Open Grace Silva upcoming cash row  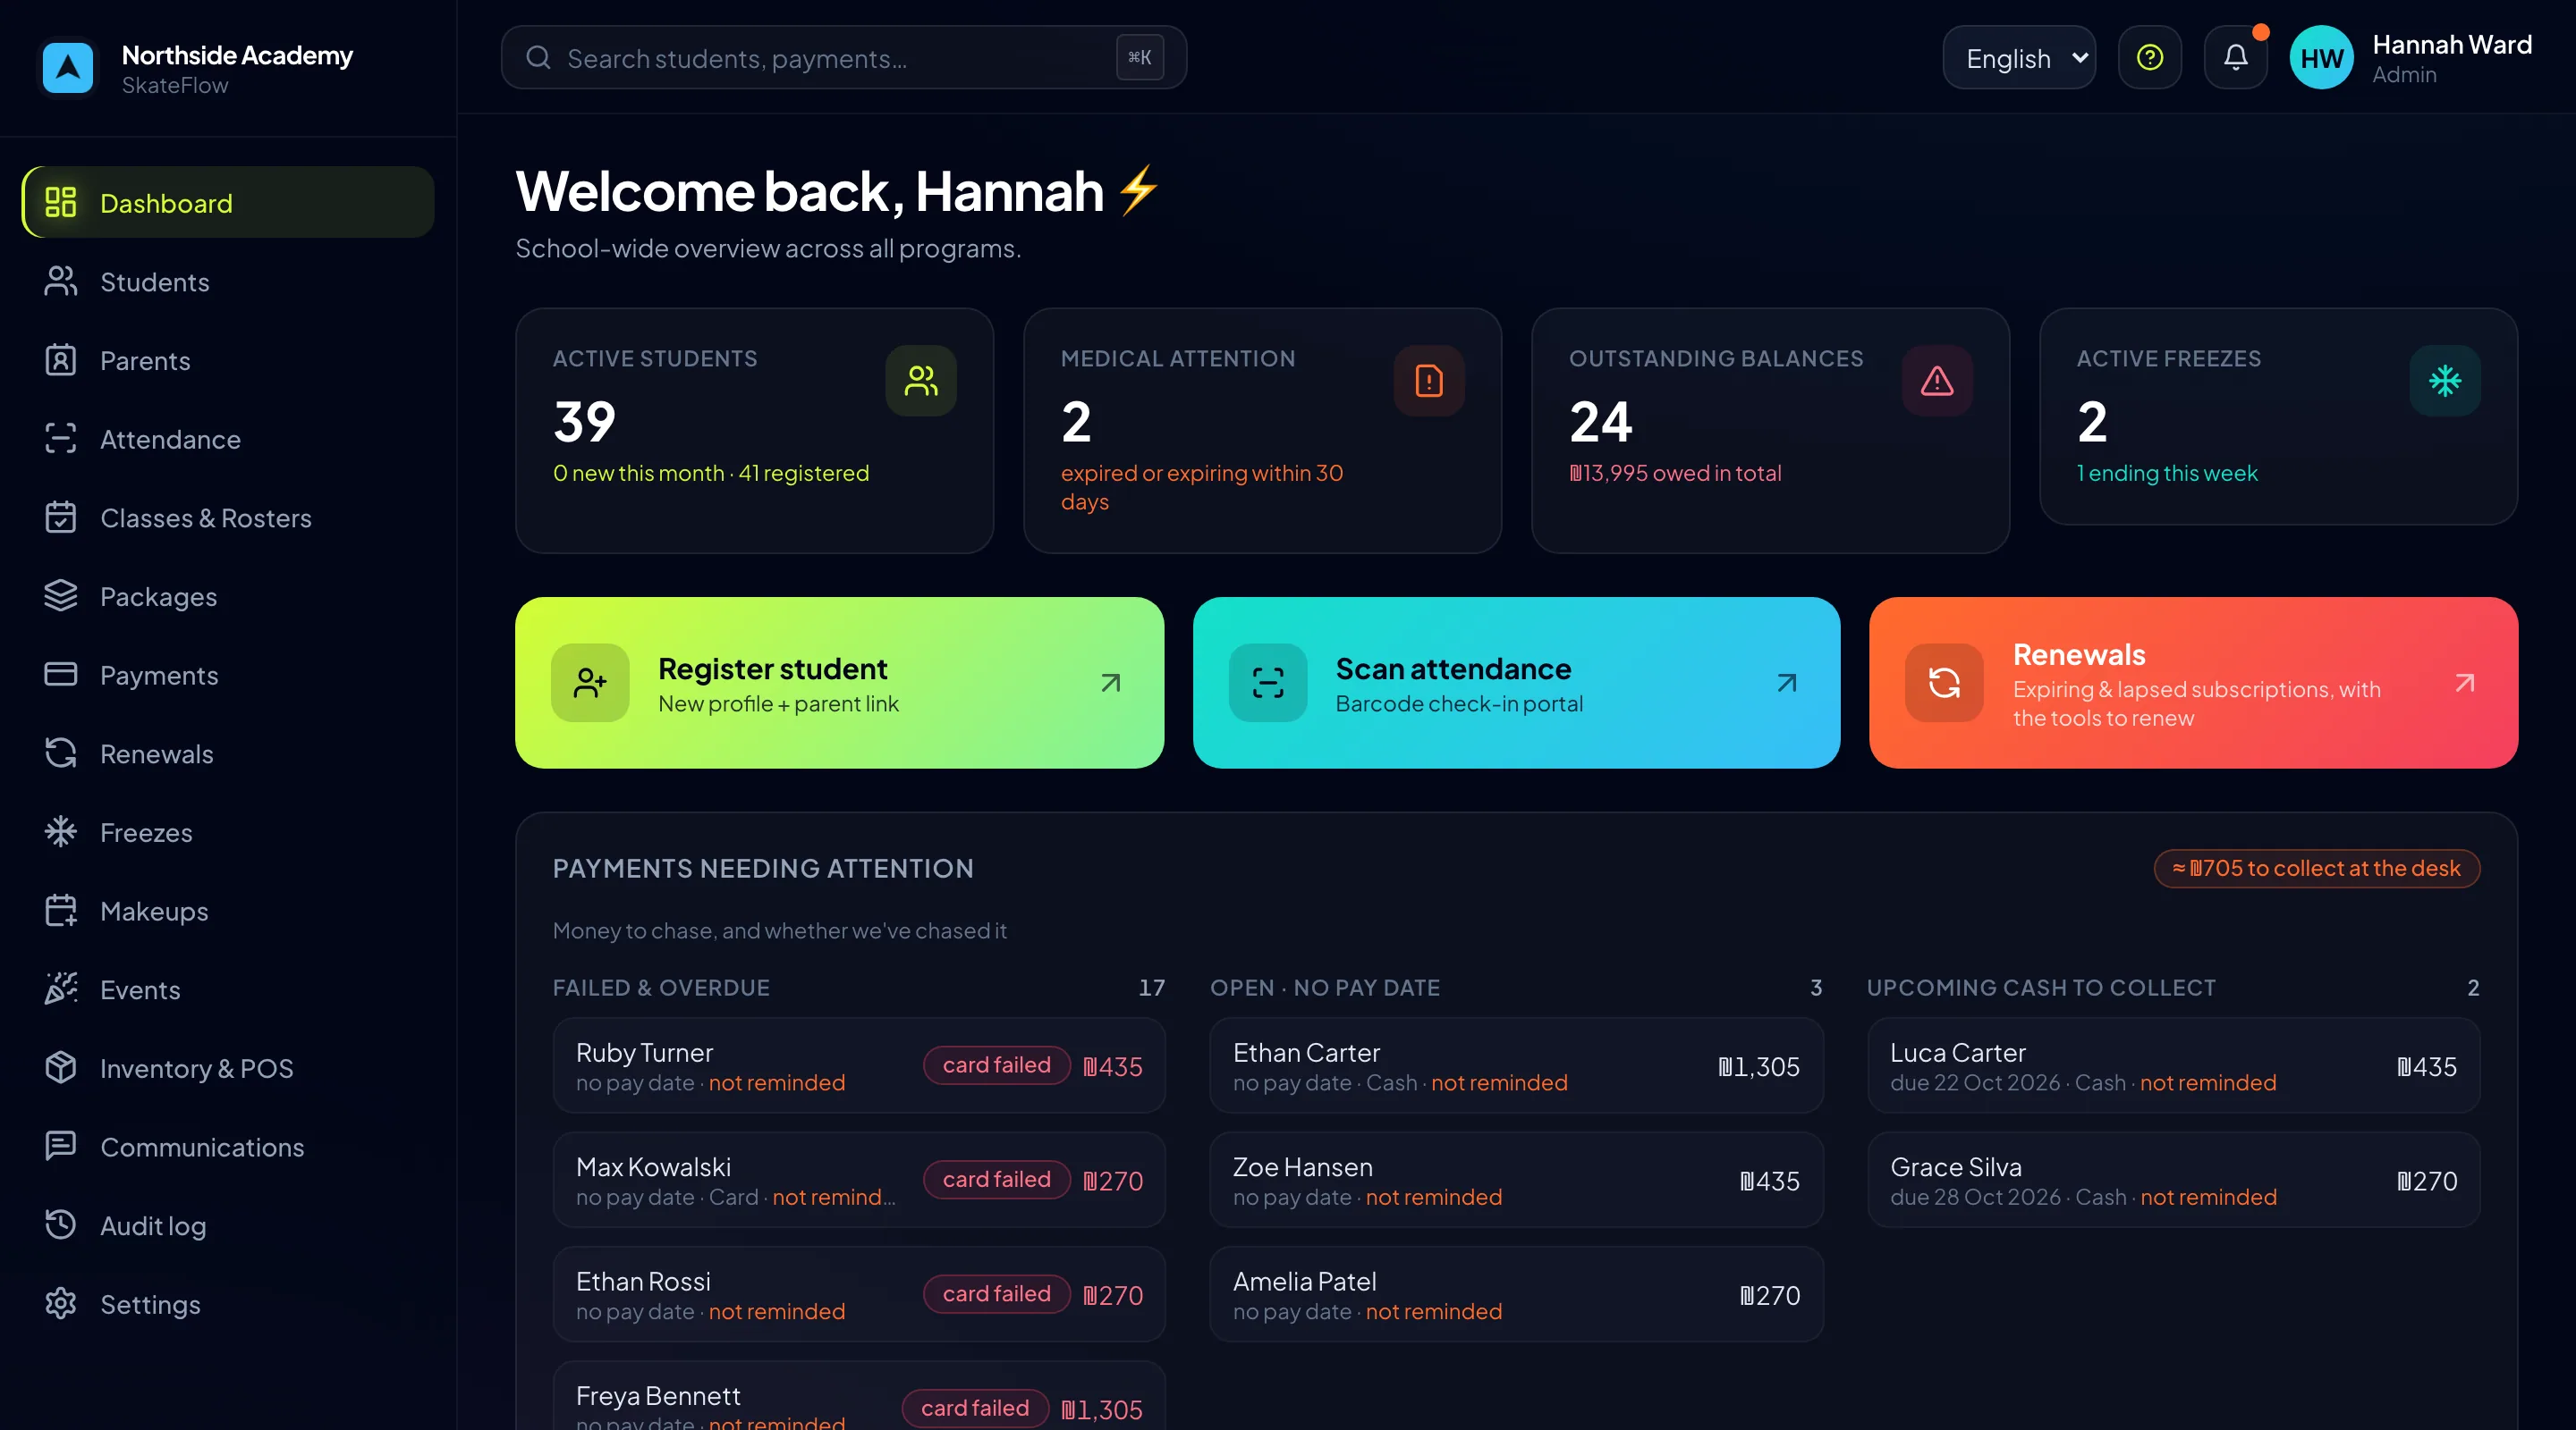coord(2173,1179)
